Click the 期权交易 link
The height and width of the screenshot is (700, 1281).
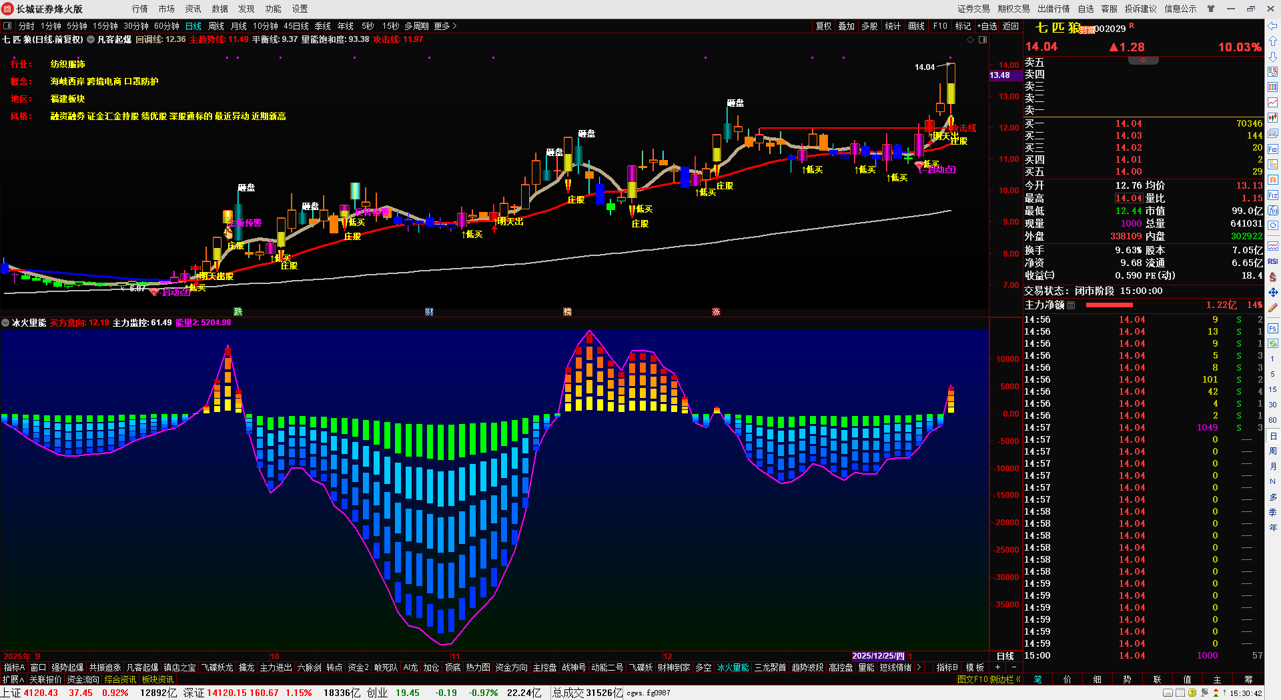tap(1013, 9)
